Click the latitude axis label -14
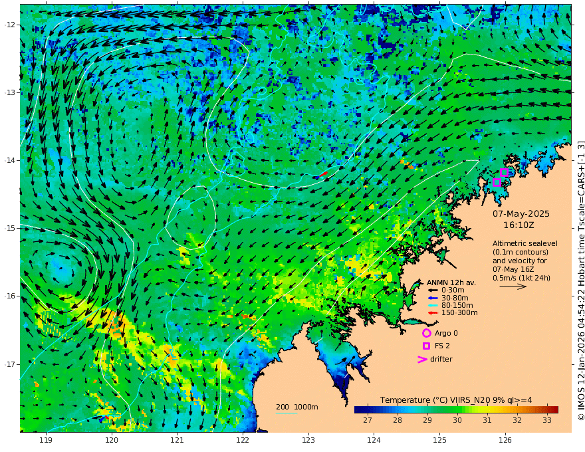585x452 pixels. click(9, 160)
